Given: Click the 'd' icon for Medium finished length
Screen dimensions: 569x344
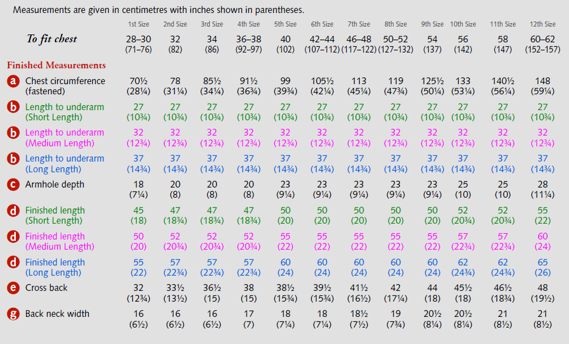Looking at the screenshot, I should 13,237.
